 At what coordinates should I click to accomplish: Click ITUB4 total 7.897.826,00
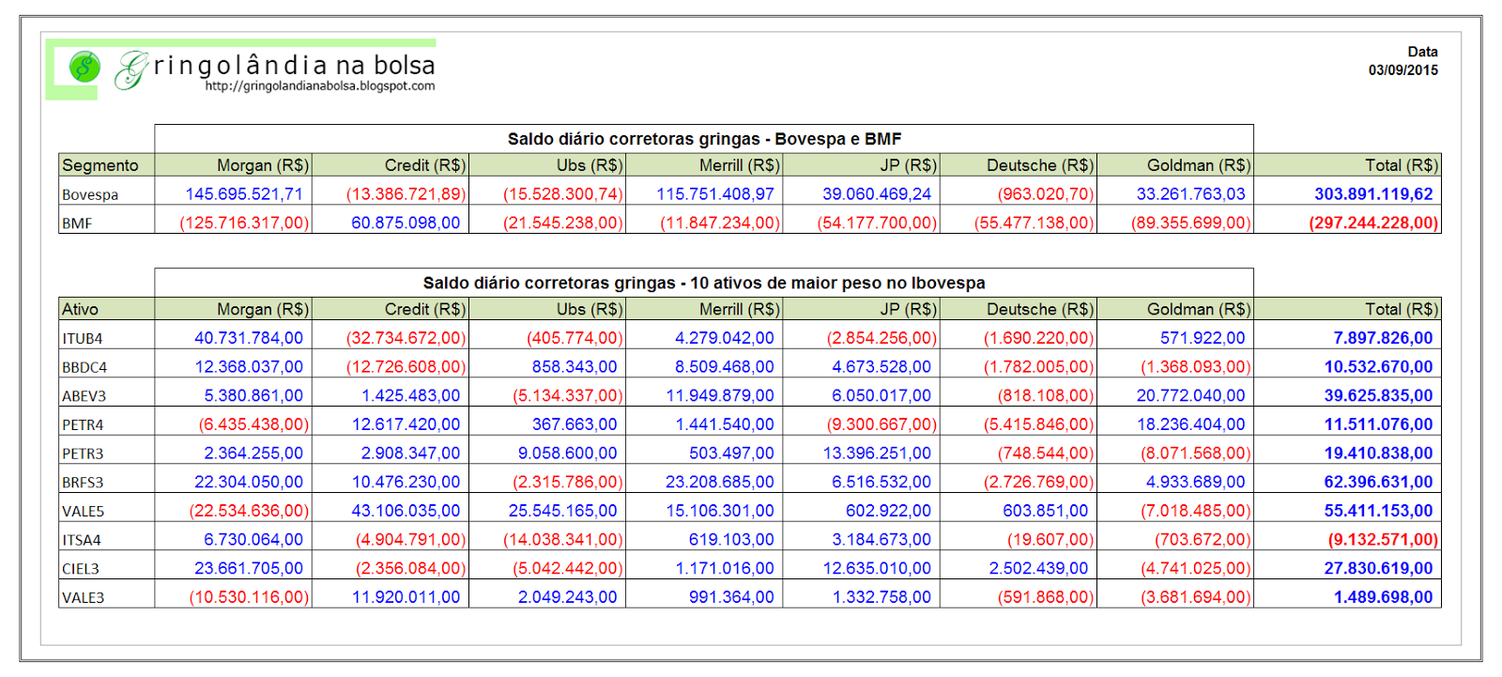coord(1383,338)
